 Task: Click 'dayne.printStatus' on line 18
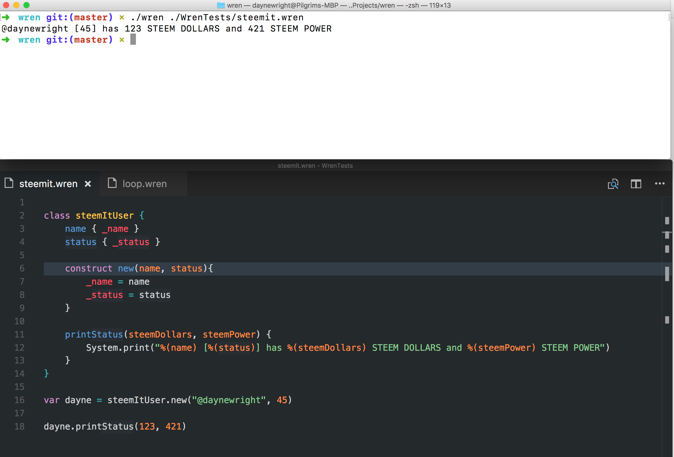click(89, 426)
